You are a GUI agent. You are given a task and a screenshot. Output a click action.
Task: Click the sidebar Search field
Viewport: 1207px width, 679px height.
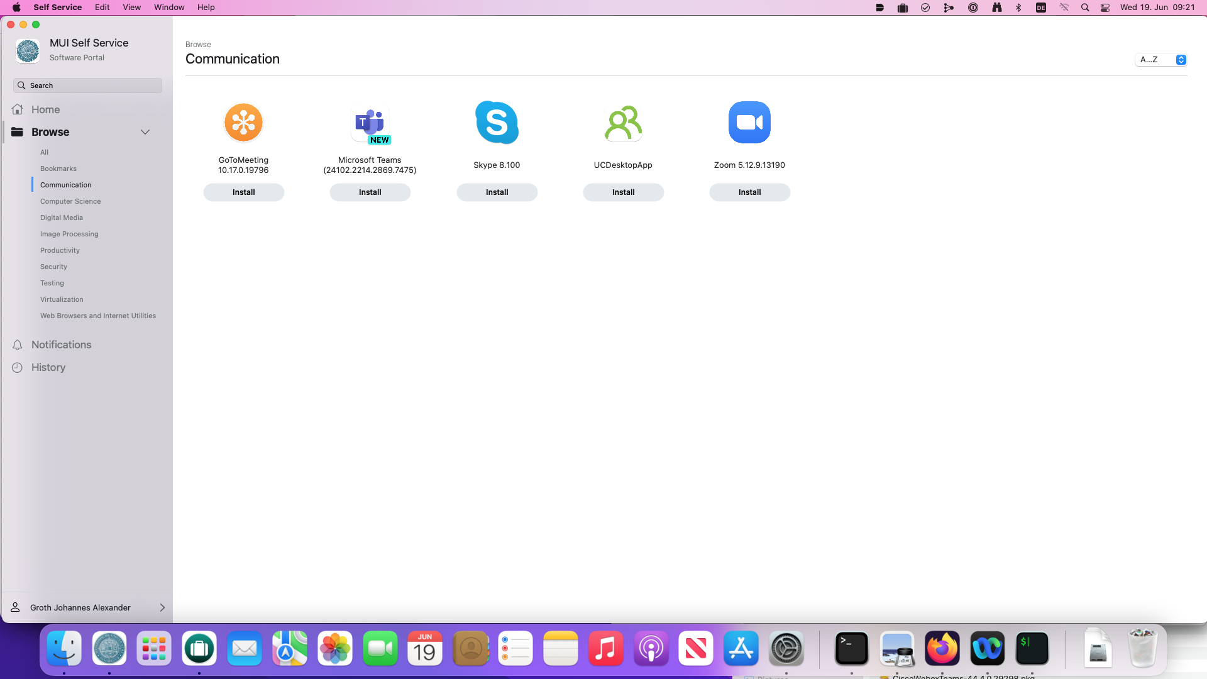click(87, 86)
